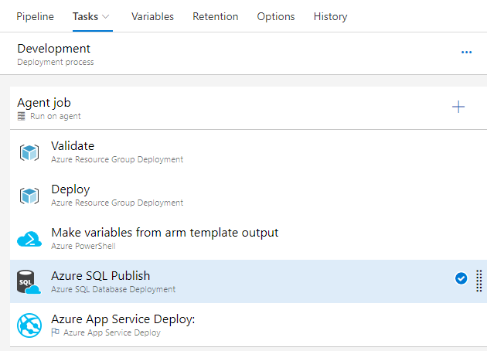Click the server icon beside Run on agent

(x=21, y=116)
